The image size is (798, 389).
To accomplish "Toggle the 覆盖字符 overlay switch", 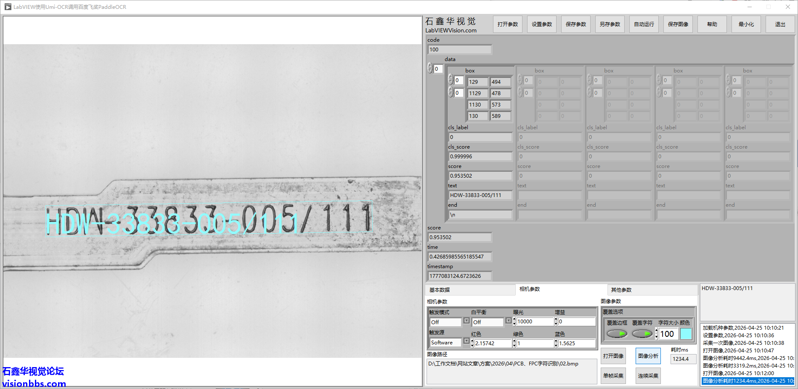I will (642, 334).
